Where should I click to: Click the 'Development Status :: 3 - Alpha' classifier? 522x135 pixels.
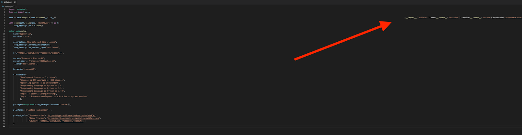(38, 77)
